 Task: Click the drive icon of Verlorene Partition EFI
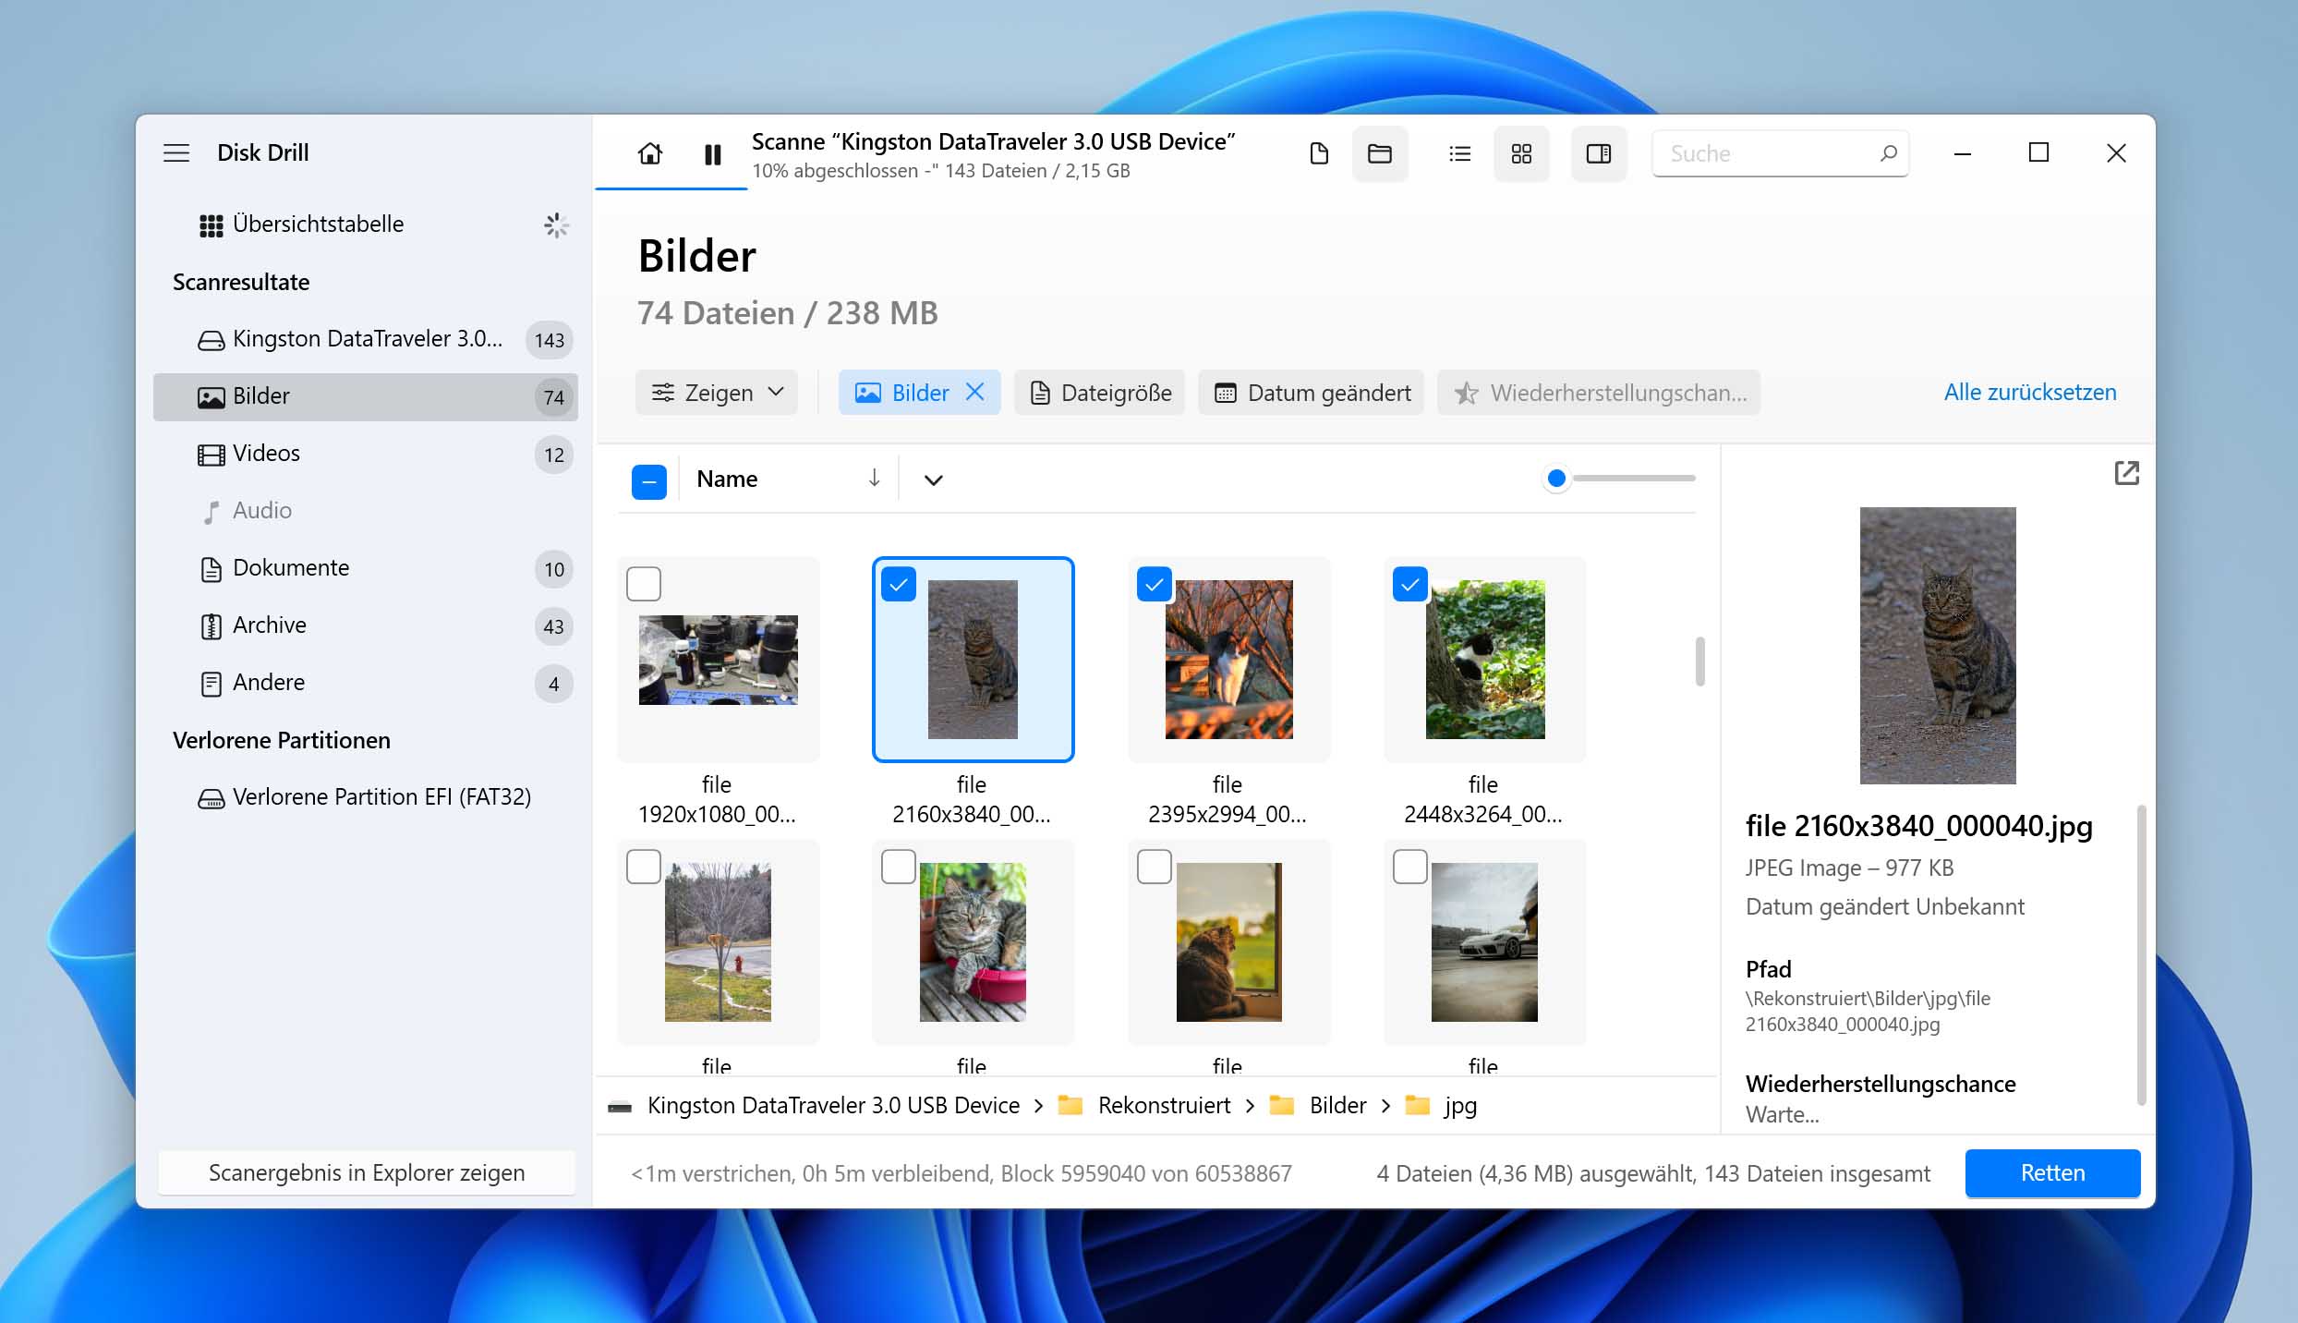point(211,798)
